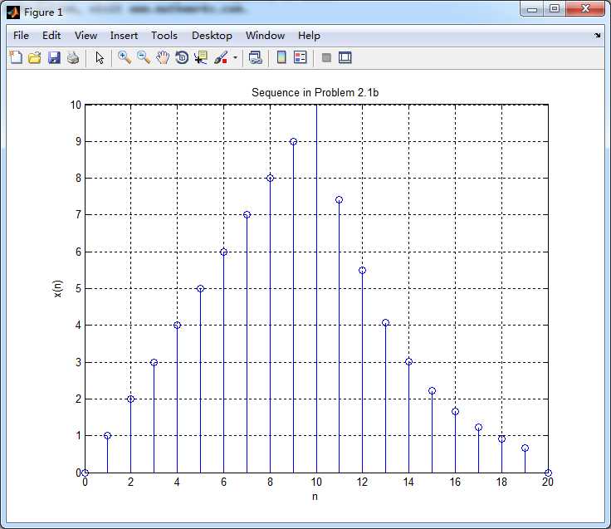Open the Window menu

click(x=266, y=36)
